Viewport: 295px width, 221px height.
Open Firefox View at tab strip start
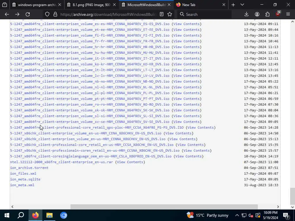coord(5,5)
